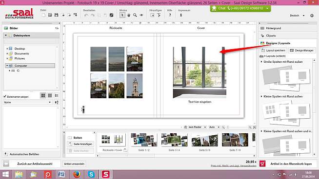Open the kein Raster grid dropdown
The image size is (319, 179).
(197, 127)
